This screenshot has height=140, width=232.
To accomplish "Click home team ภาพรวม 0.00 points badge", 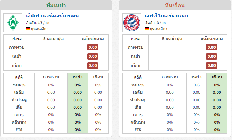I will click(93, 47).
